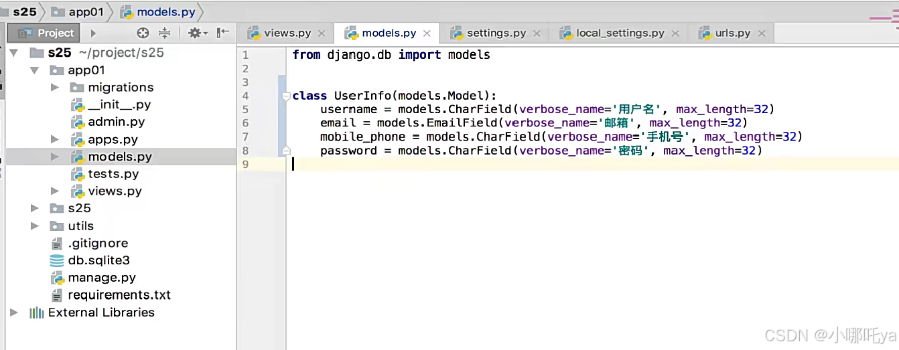The width and height of the screenshot is (899, 350).
Task: Click the tests.py Python file icon
Action: click(77, 174)
